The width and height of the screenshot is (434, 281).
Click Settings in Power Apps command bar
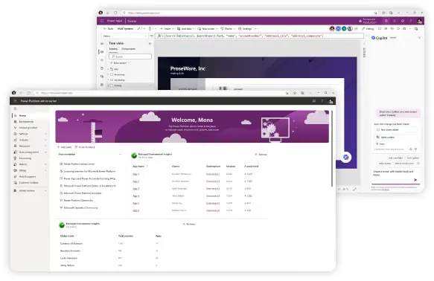(245, 29)
